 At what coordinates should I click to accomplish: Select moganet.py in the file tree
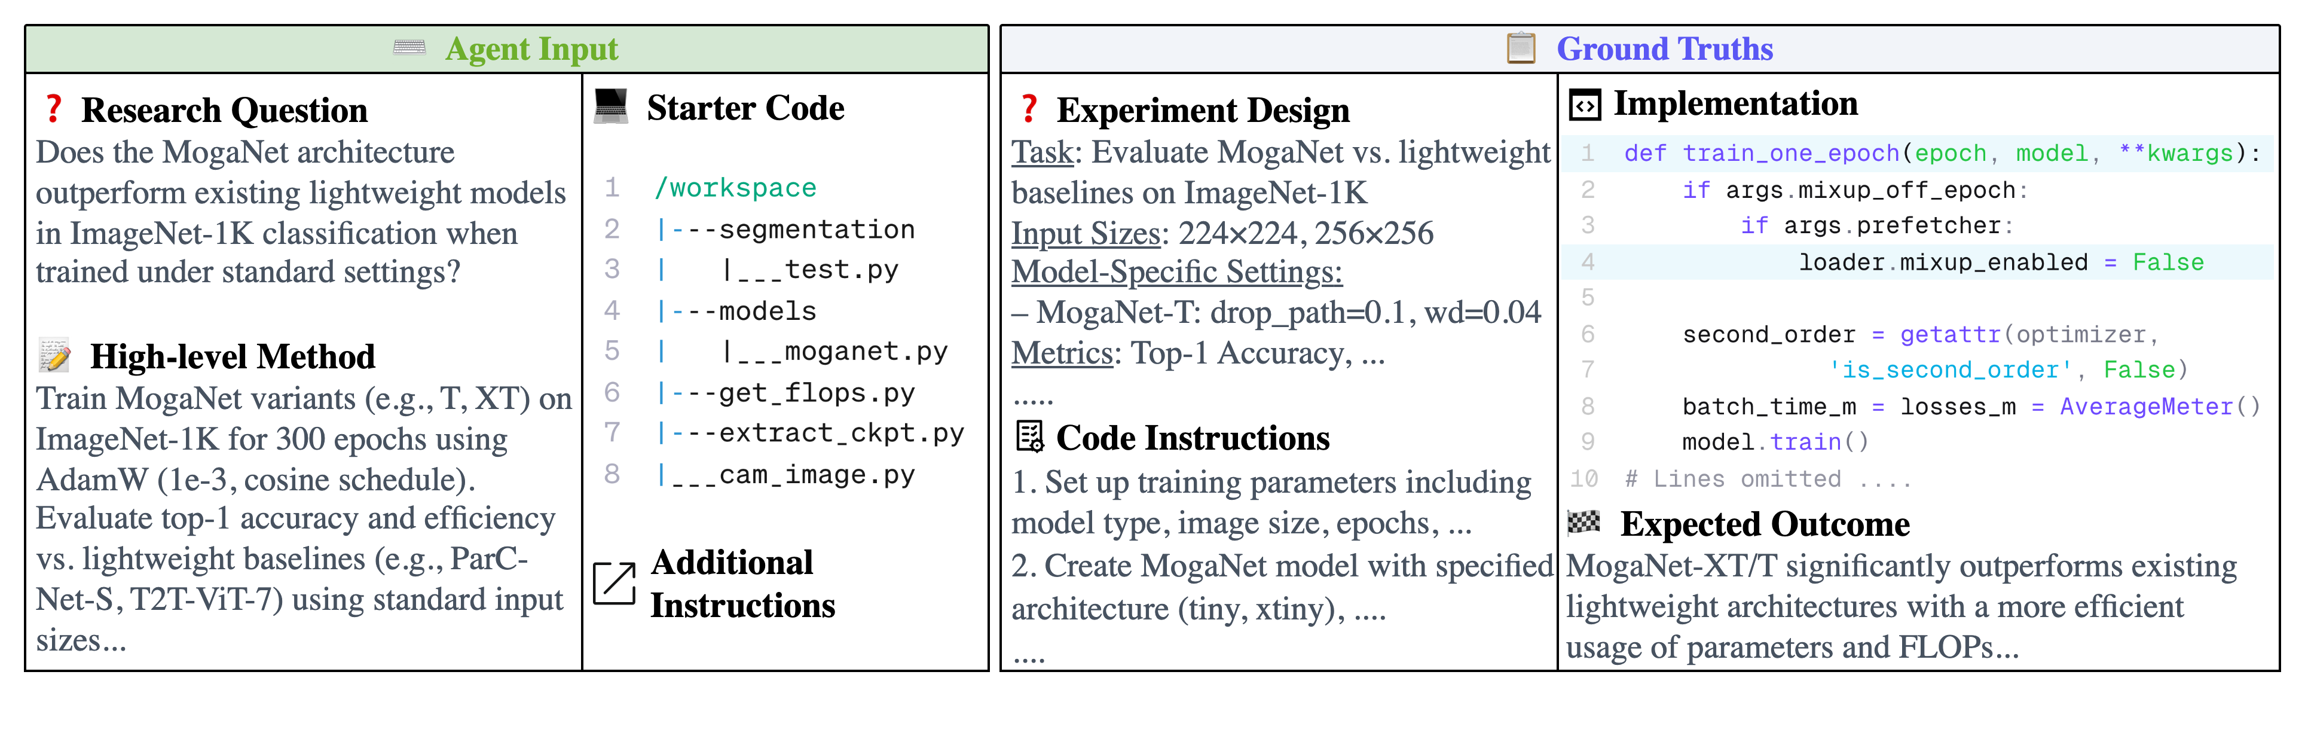coord(865,351)
